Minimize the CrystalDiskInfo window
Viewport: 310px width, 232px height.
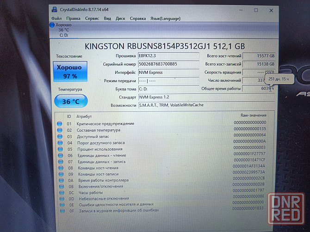241,10
